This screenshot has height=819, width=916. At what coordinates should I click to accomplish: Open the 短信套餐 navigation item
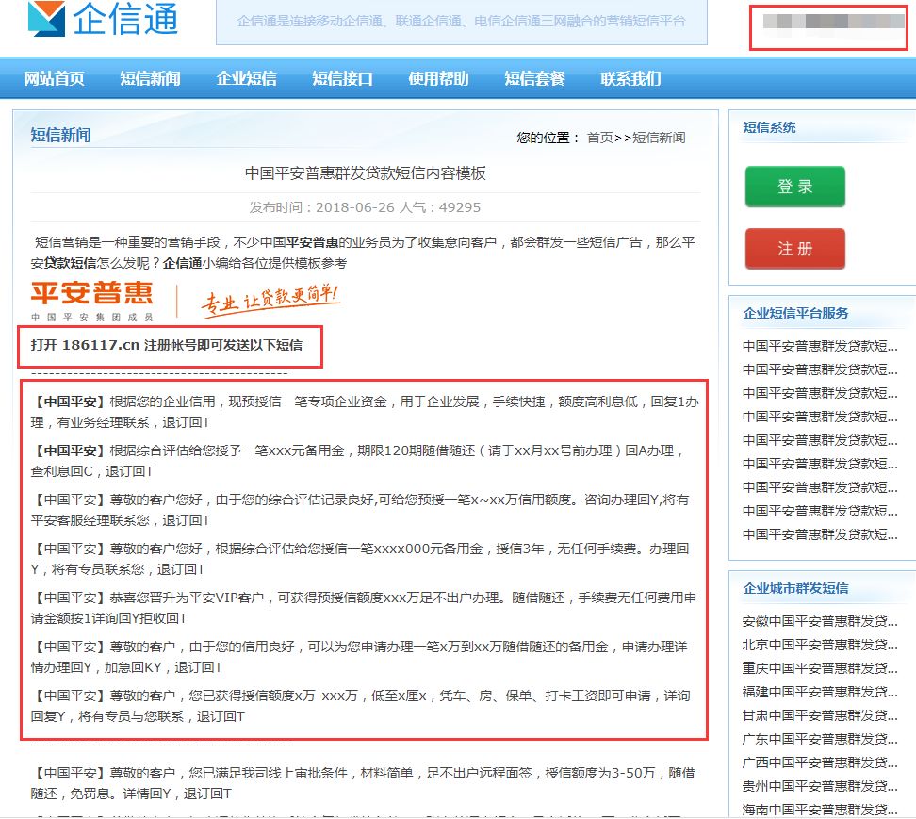tap(534, 78)
